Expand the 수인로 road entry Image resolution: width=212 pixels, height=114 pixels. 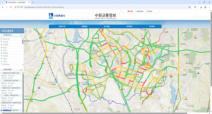(5, 50)
